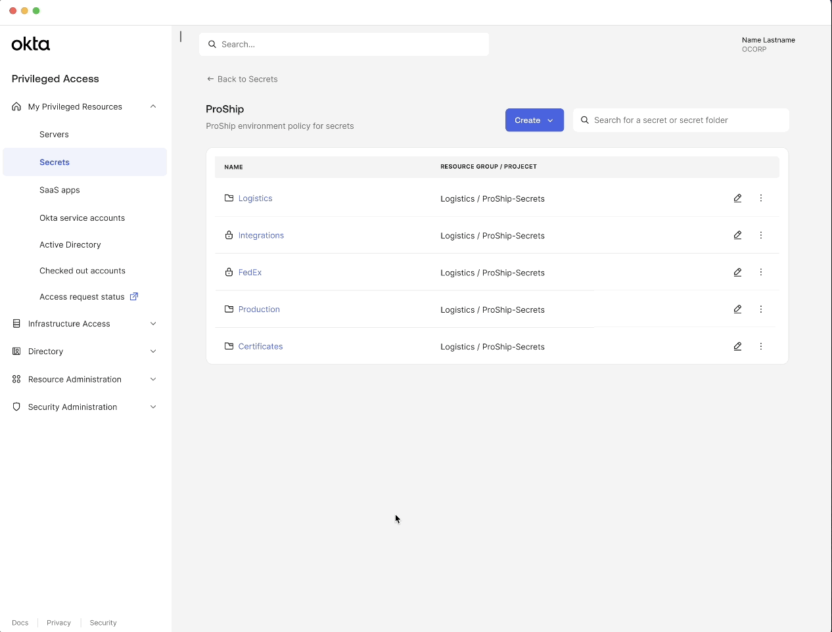Viewport: 832px width, 632px height.
Task: Open more options for FedEx row
Action: click(x=761, y=272)
